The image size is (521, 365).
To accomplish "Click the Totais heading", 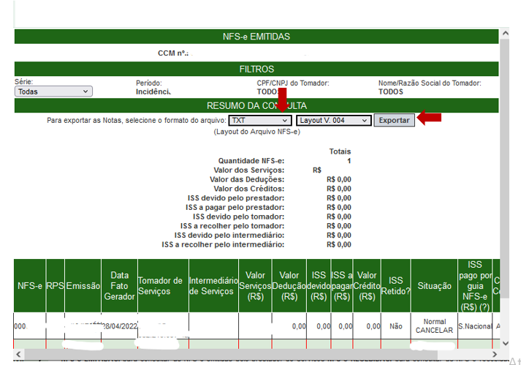I will [x=340, y=151].
